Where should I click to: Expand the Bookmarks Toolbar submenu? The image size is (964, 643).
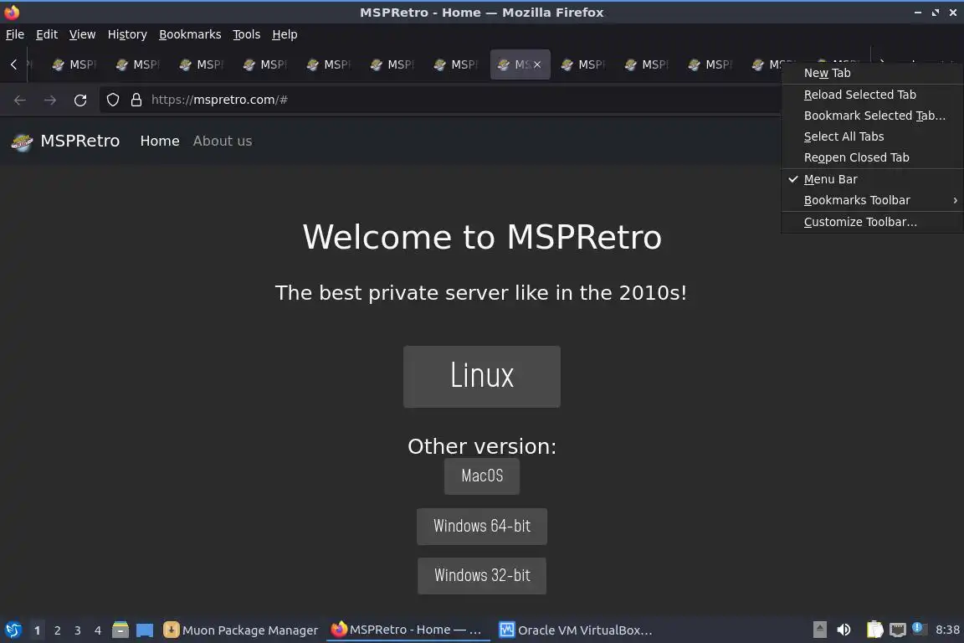873,200
